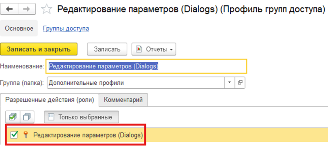Image resolution: width=328 pixels, height=146 pixels.
Task: Expand the Группа (папка) dropdown arrow
Action: (230, 82)
